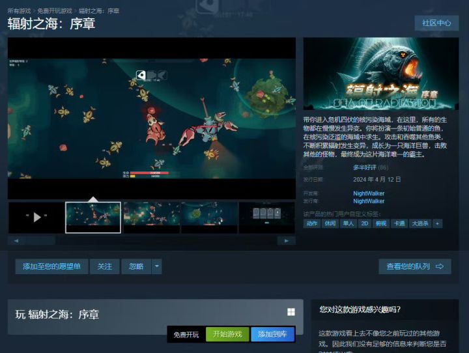Image resolution: width=469 pixels, height=353 pixels.
Task: Click the game description paragraph
Action: coord(375,137)
